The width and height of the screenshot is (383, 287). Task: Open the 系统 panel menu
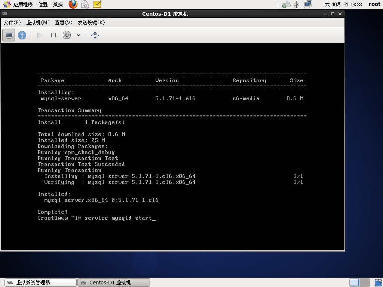(x=58, y=4)
